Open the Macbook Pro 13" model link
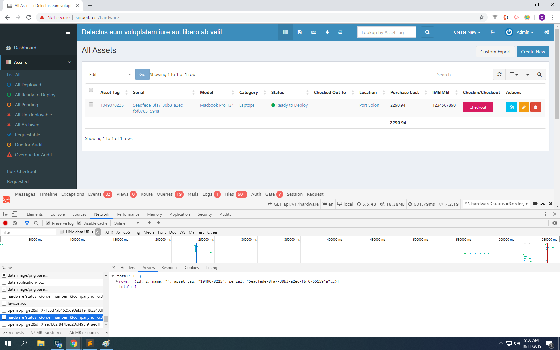This screenshot has height=350, width=560. [216, 105]
